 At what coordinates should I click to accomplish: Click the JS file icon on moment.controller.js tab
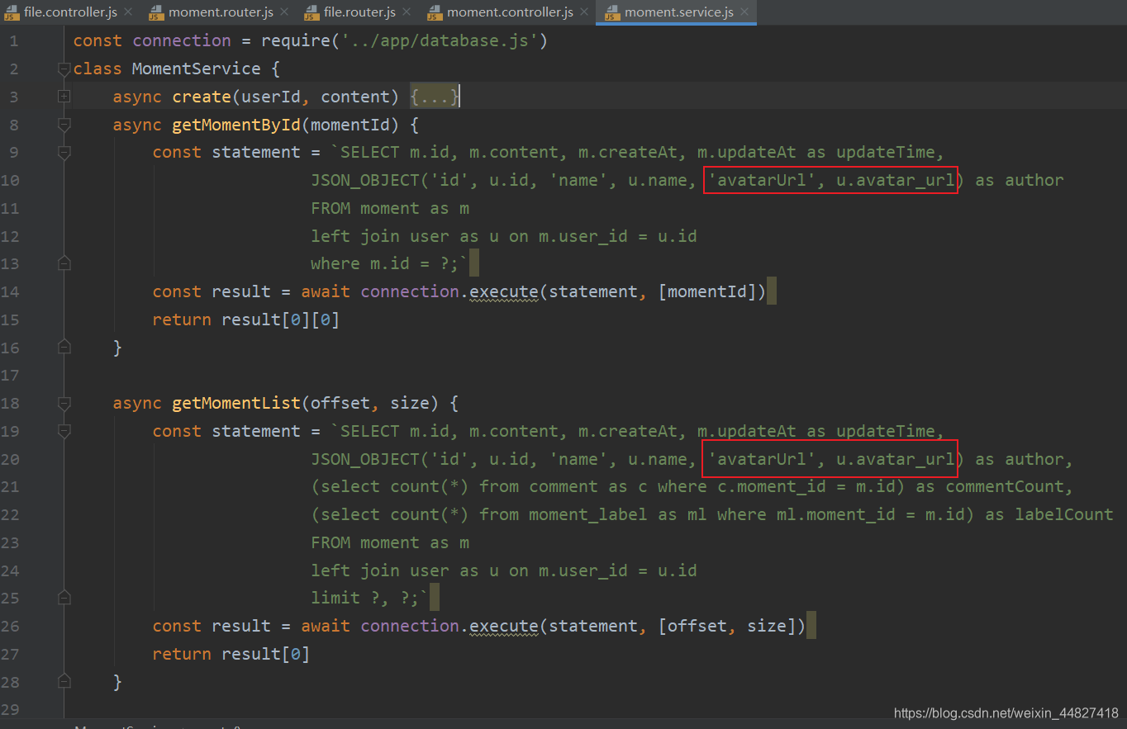click(435, 12)
